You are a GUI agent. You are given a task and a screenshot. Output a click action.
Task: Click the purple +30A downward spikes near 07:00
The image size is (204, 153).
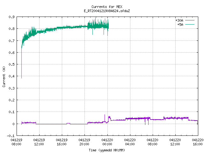[147, 121]
